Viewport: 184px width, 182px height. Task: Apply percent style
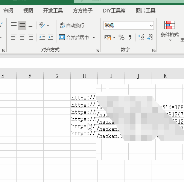pos(122,37)
